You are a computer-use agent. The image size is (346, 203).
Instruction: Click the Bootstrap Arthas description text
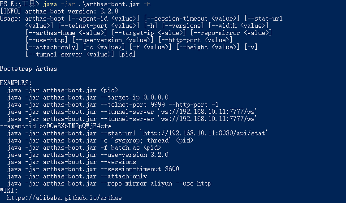[29, 69]
